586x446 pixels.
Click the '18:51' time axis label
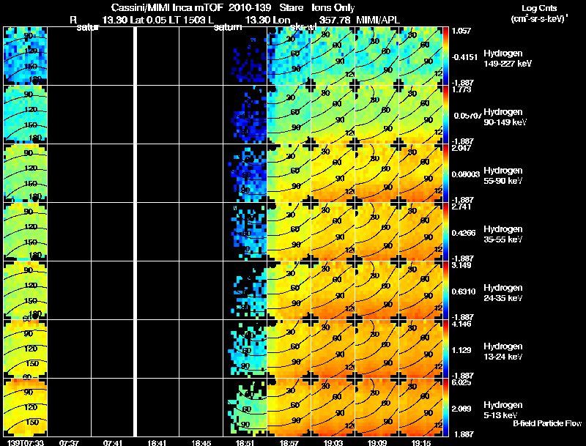pyautogui.click(x=245, y=442)
